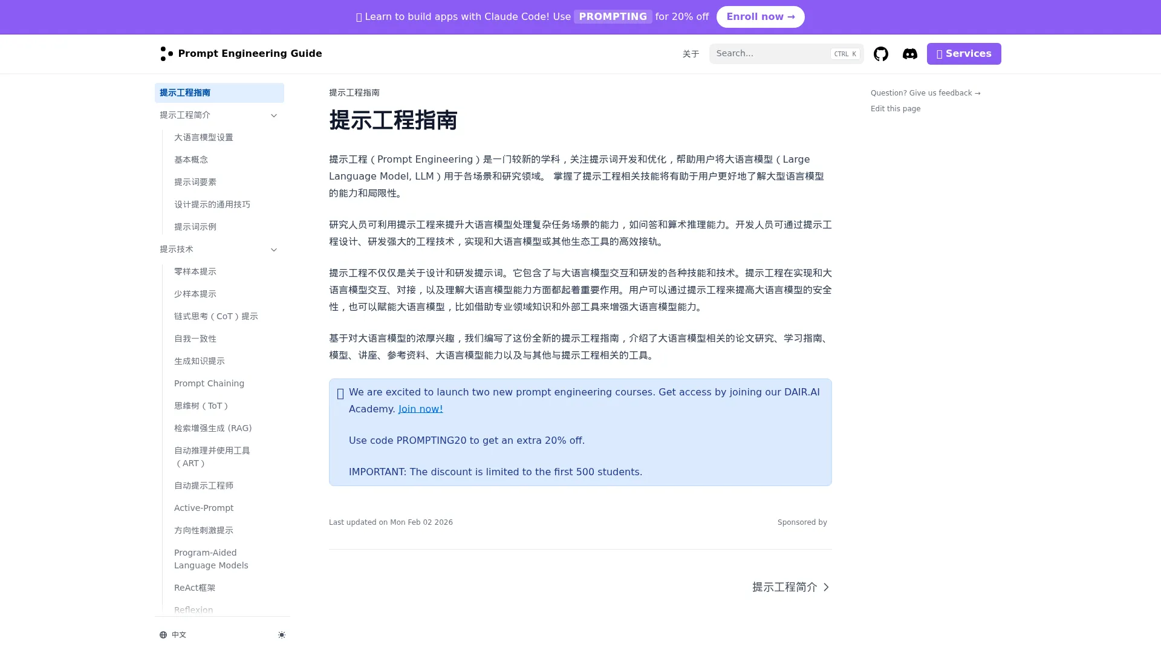1161x653 pixels.
Task: Open the GitHub repository icon
Action: pos(880,54)
